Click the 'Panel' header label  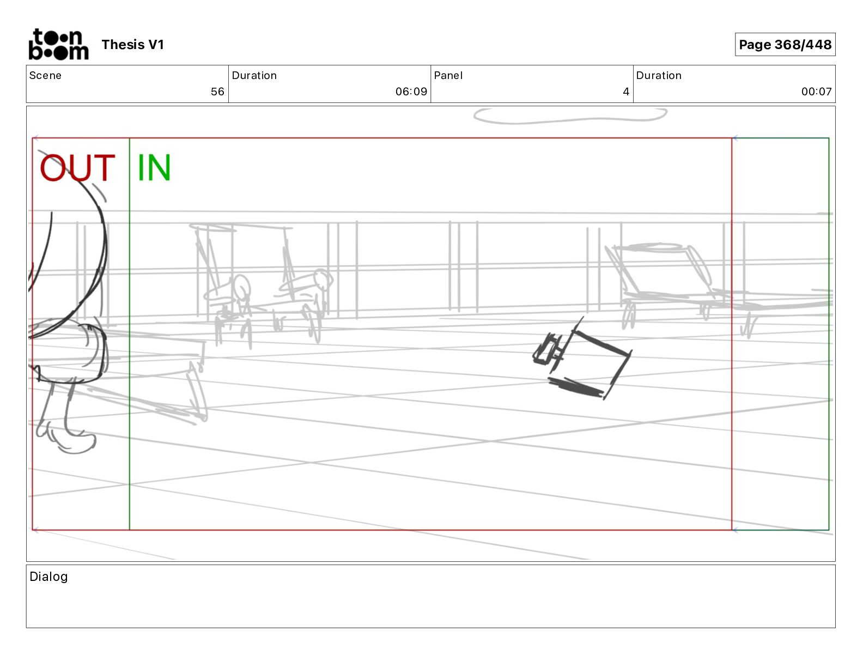[x=448, y=75]
